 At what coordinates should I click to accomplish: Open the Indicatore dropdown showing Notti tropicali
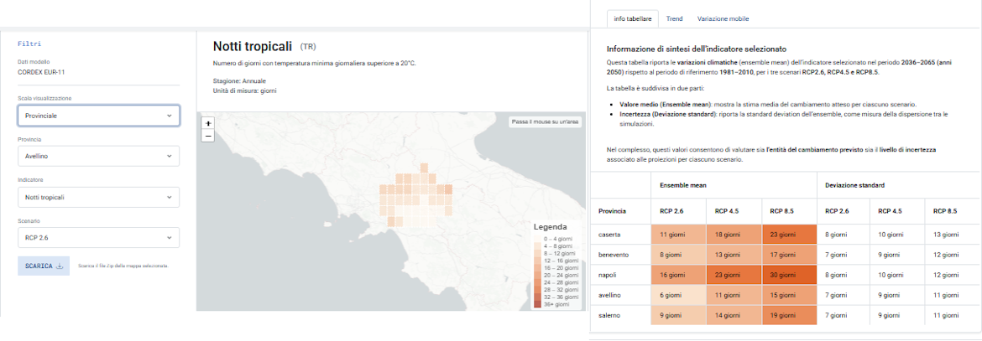pos(98,197)
